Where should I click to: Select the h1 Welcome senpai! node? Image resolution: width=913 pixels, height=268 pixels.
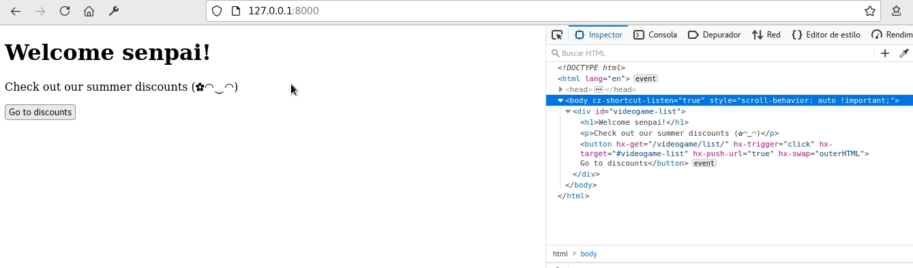click(x=634, y=122)
